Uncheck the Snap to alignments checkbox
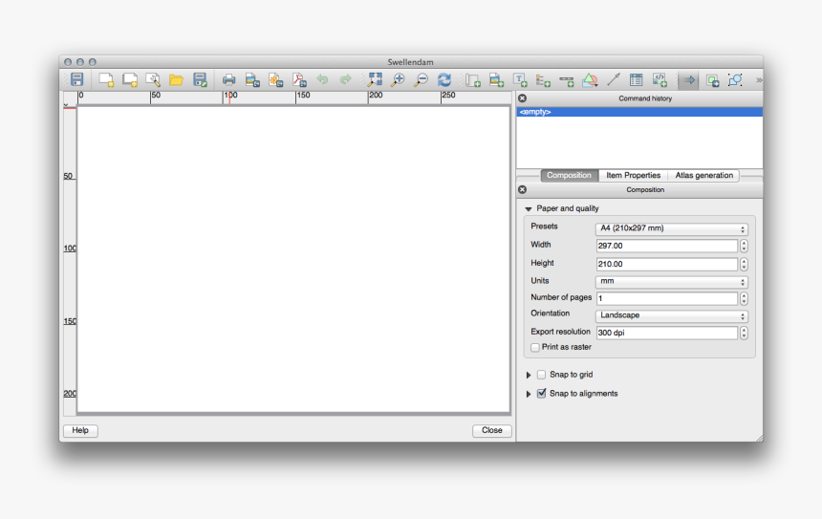Viewport: 822px width, 519px height. click(x=542, y=393)
